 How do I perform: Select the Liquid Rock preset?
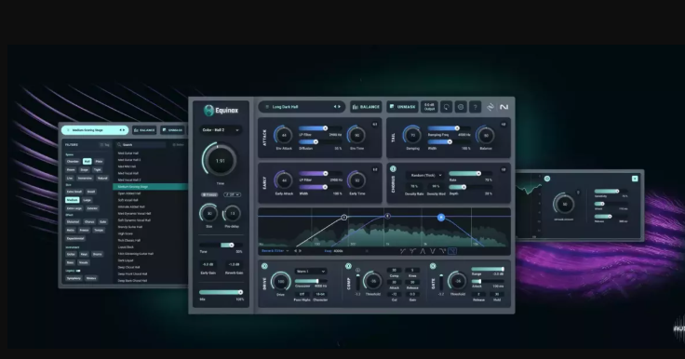pyautogui.click(x=126, y=247)
